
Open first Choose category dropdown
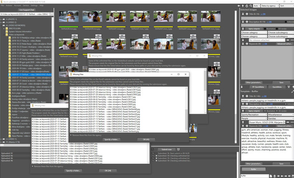coord(254,33)
